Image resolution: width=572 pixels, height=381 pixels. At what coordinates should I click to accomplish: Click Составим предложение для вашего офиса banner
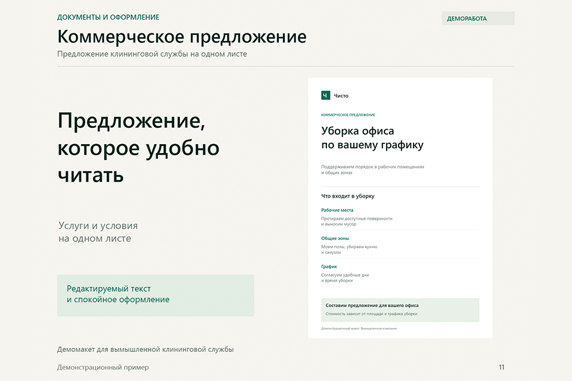pos(400,310)
